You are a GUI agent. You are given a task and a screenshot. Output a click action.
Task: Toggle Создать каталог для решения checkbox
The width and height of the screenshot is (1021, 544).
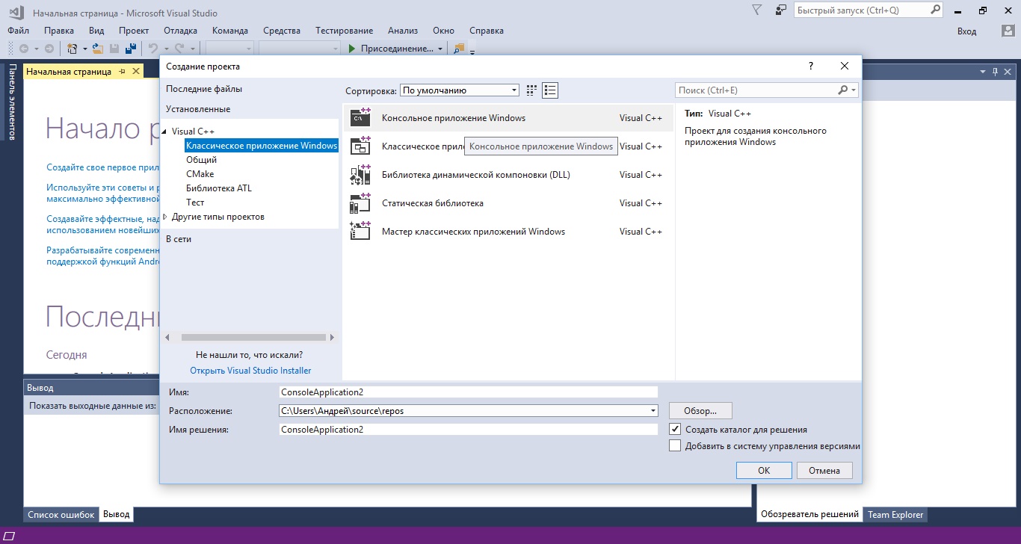(675, 430)
